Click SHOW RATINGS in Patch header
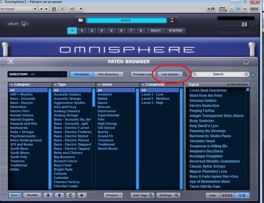The height and width of the screenshot is (203, 264). click(x=237, y=85)
